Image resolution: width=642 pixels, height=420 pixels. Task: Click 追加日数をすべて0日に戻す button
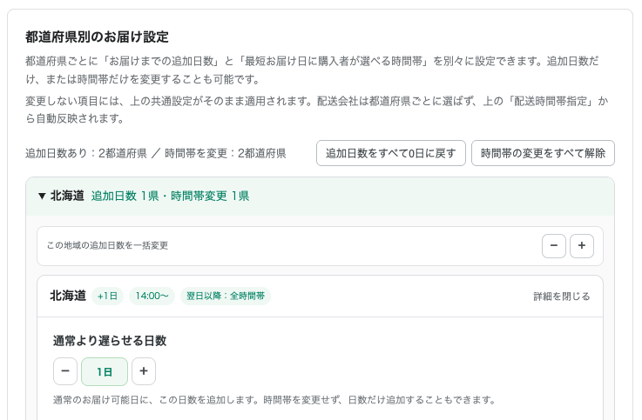click(390, 153)
